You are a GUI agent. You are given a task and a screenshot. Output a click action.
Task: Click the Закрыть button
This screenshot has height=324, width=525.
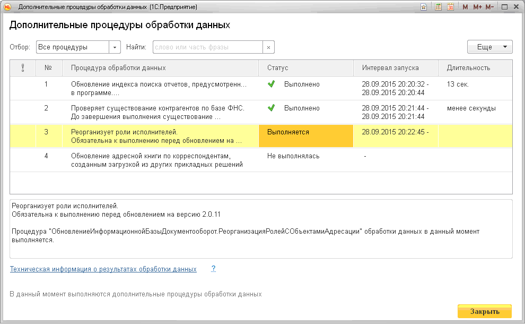485,311
